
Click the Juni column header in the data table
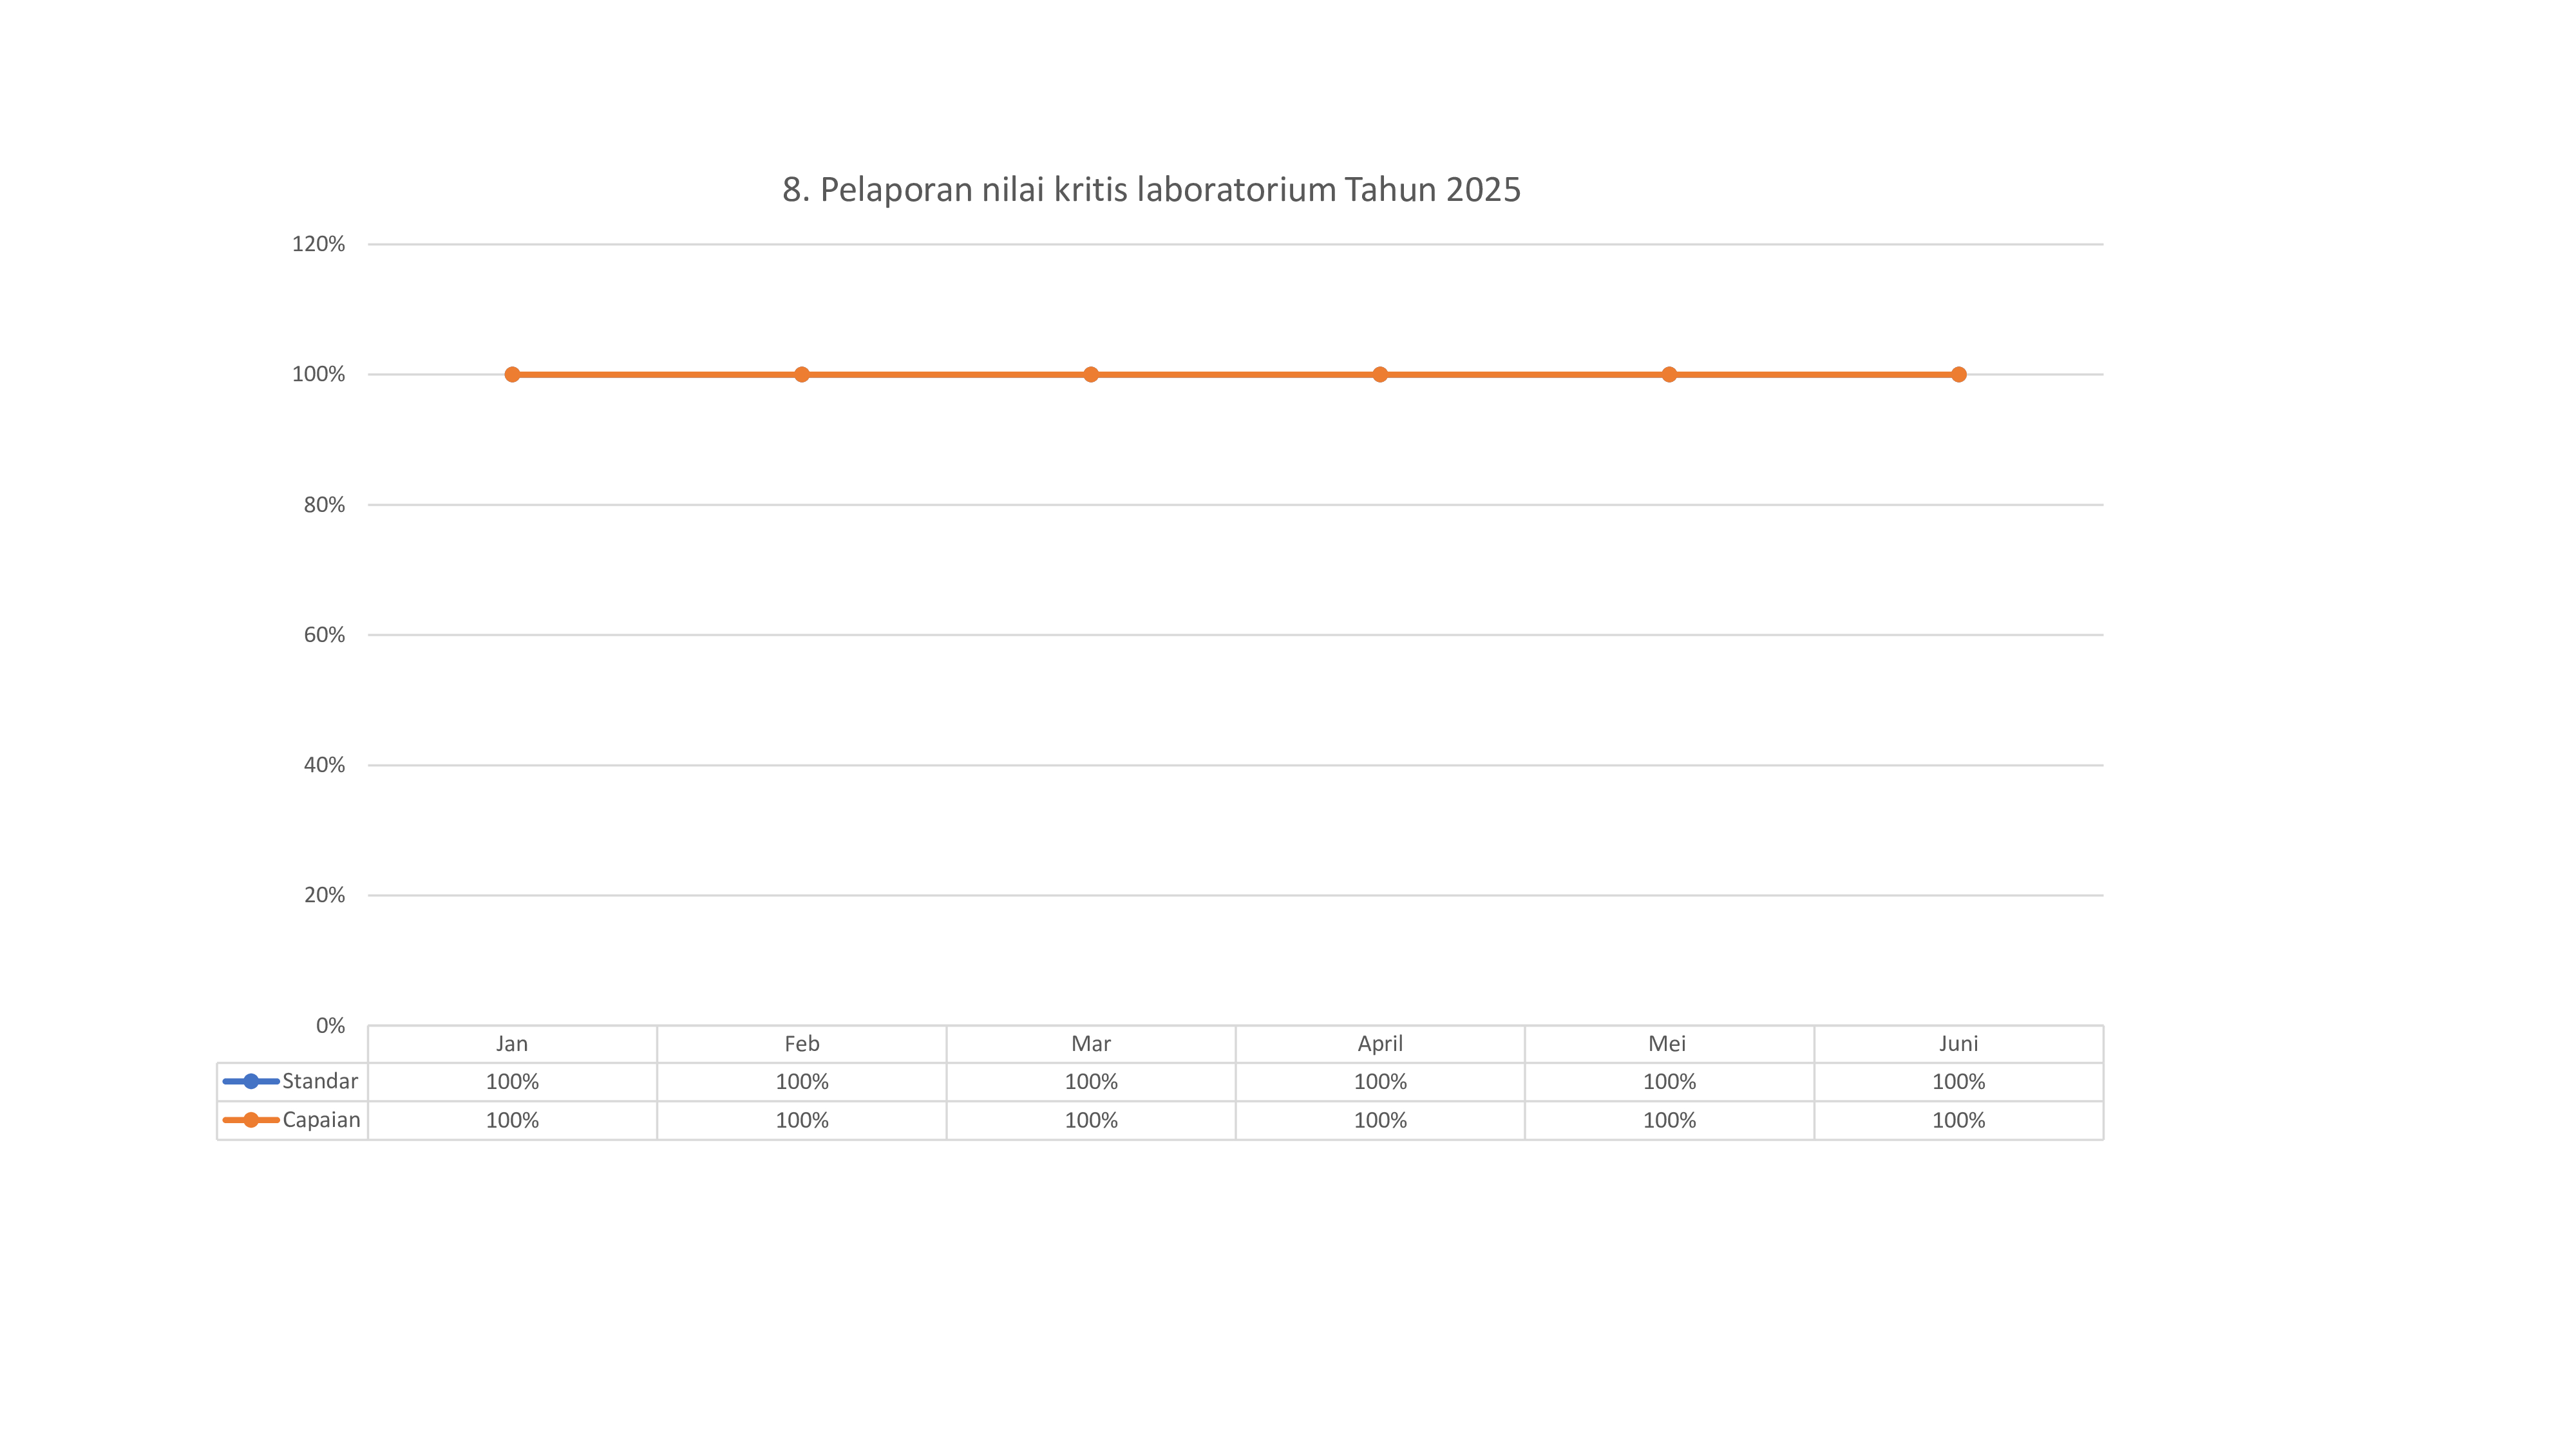[x=1958, y=1044]
